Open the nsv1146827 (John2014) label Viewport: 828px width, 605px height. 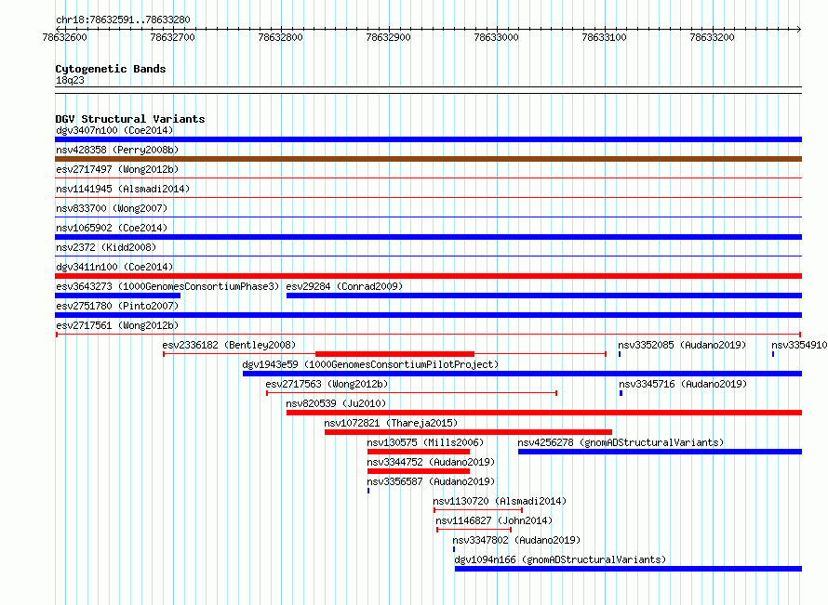[494, 520]
